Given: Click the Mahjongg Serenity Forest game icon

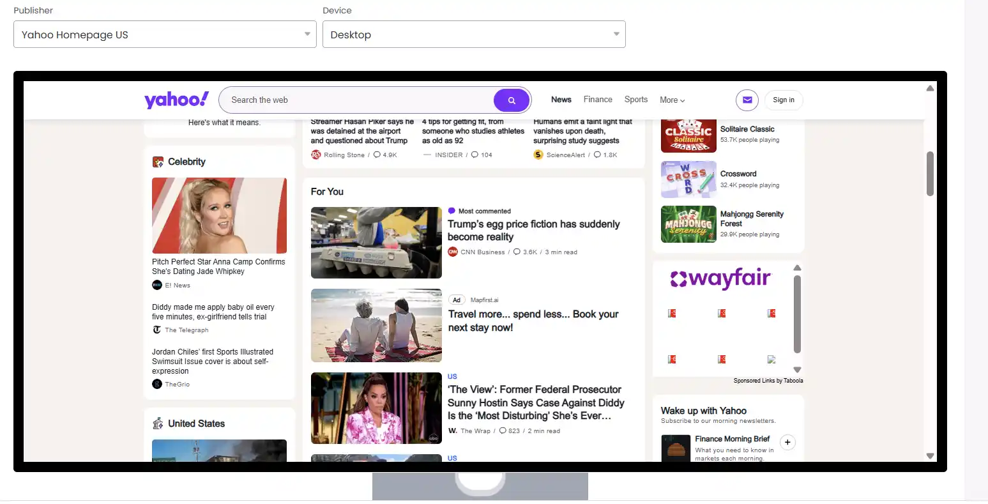Looking at the screenshot, I should [688, 224].
